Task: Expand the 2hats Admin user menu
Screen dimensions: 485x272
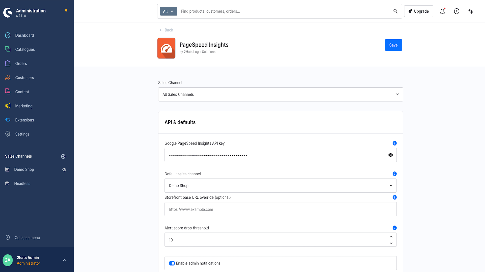Action: point(64,260)
